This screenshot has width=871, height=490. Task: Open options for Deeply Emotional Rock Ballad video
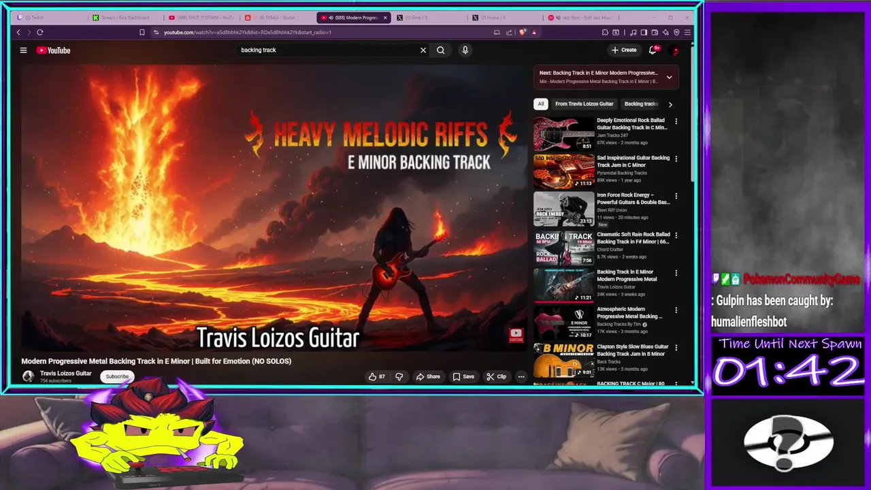click(676, 121)
